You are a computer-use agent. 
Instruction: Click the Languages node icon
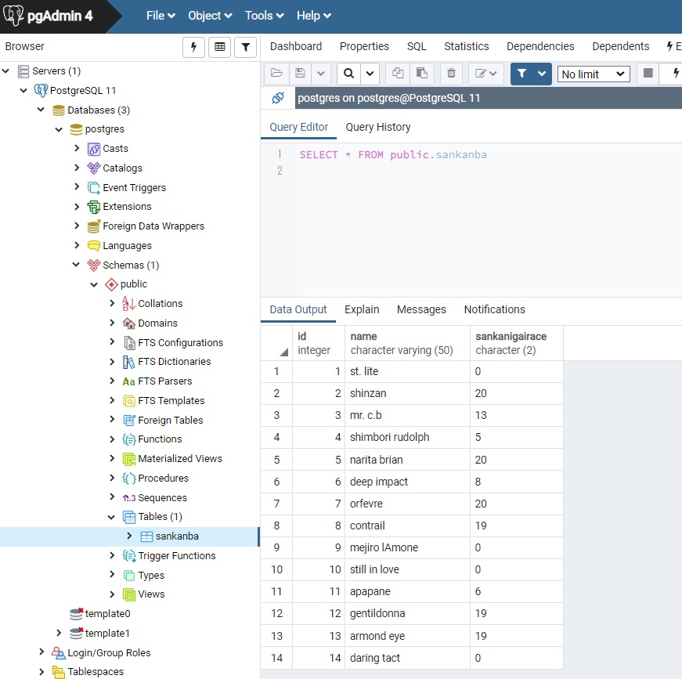point(93,246)
